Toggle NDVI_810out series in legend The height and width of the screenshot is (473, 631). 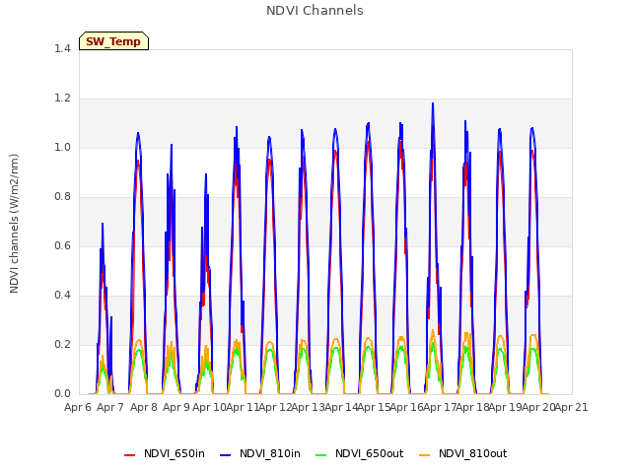pos(462,453)
